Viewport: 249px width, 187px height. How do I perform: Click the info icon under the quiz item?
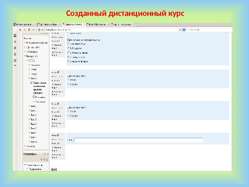click(x=34, y=97)
